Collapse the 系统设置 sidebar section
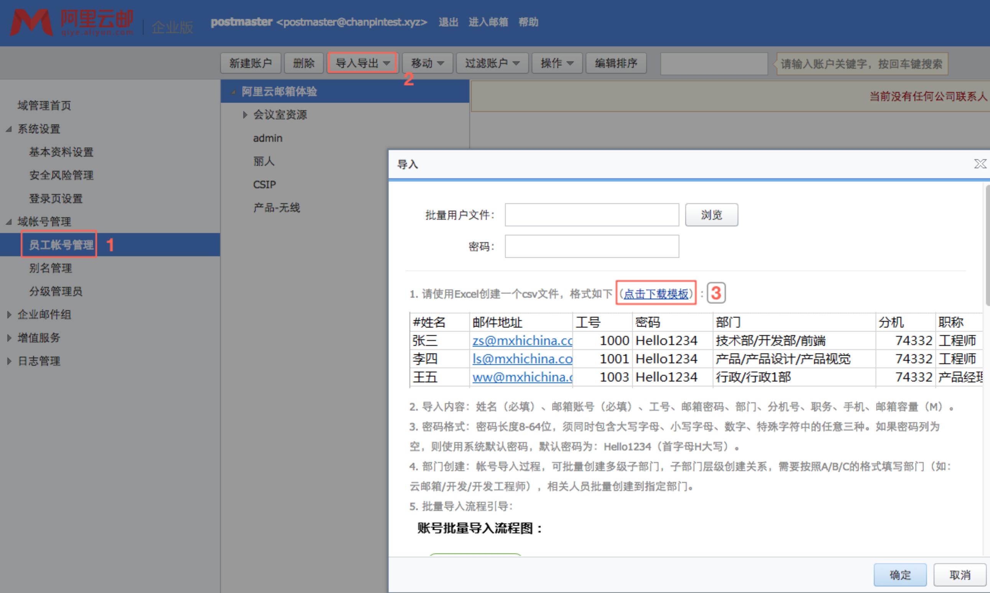 8,129
